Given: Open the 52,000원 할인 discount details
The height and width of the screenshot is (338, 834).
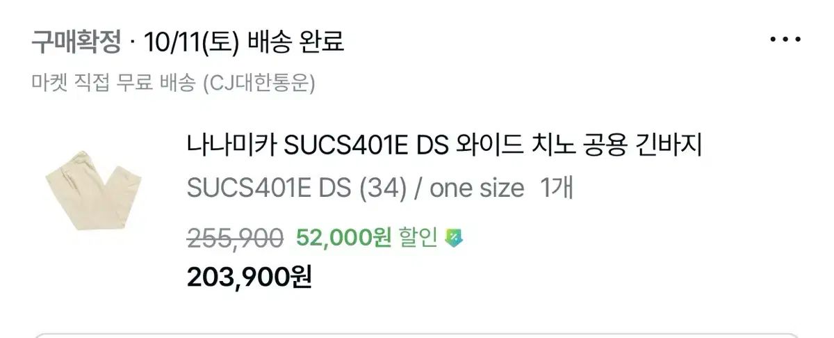Looking at the screenshot, I should pyautogui.click(x=366, y=238).
